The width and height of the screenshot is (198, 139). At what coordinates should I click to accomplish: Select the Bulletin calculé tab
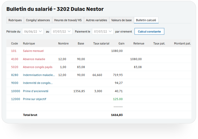(146, 20)
